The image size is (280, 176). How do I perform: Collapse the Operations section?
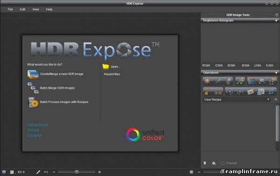point(276,73)
